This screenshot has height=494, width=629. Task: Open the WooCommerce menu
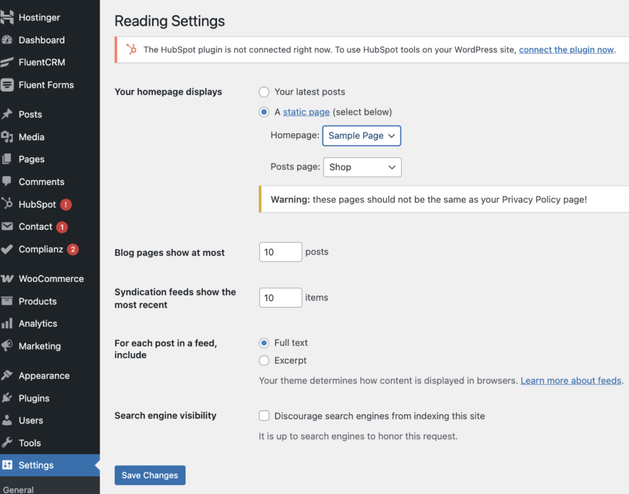(x=52, y=278)
